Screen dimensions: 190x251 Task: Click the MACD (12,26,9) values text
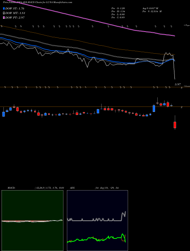coord(49,188)
